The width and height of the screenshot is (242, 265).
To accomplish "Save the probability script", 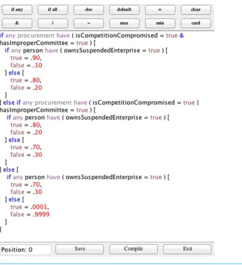I will pyautogui.click(x=80, y=249).
